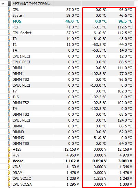Viewport: 138px width, 188px height.
Task: Select the +12V sensor label
Action: pyautogui.click(x=17, y=149)
